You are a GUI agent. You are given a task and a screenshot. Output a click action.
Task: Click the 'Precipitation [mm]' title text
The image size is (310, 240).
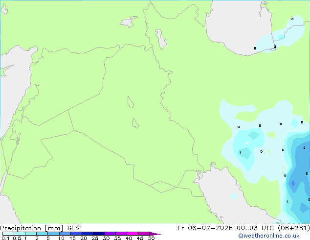pos(32,228)
